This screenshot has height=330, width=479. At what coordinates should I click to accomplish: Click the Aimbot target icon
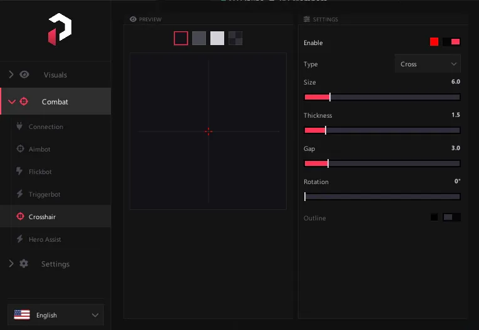pyautogui.click(x=20, y=149)
